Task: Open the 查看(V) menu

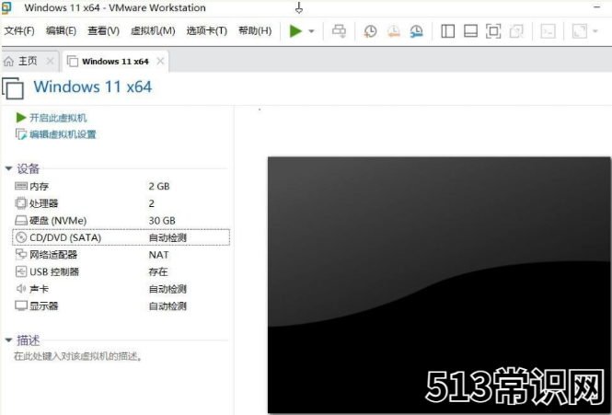Action: pos(103,31)
